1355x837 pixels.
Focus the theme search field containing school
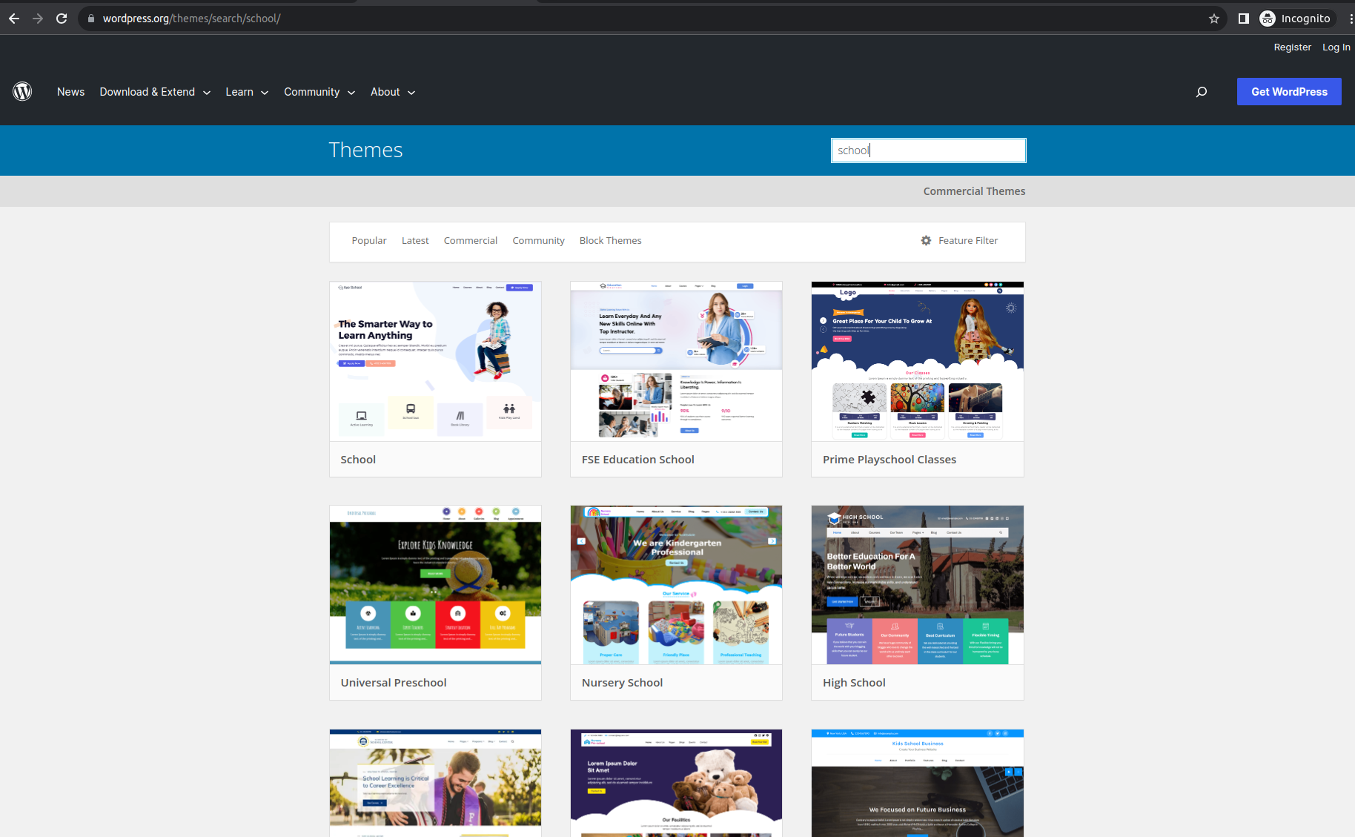(928, 150)
